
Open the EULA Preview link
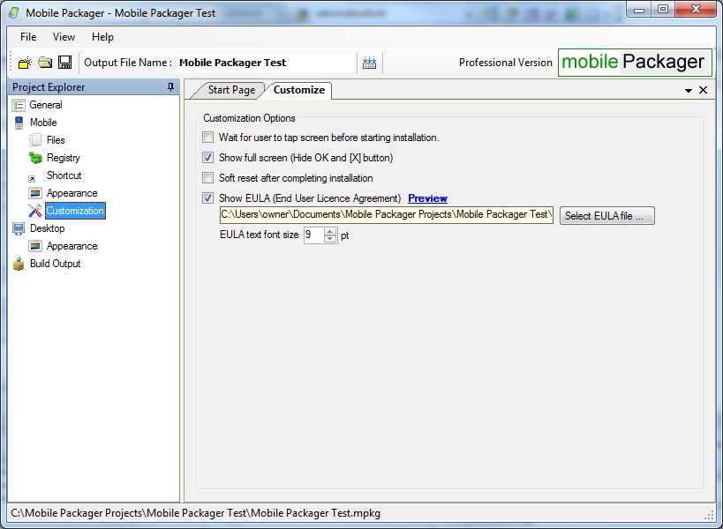coord(427,198)
